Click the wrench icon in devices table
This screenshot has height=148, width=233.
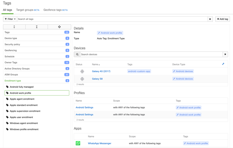(223, 64)
